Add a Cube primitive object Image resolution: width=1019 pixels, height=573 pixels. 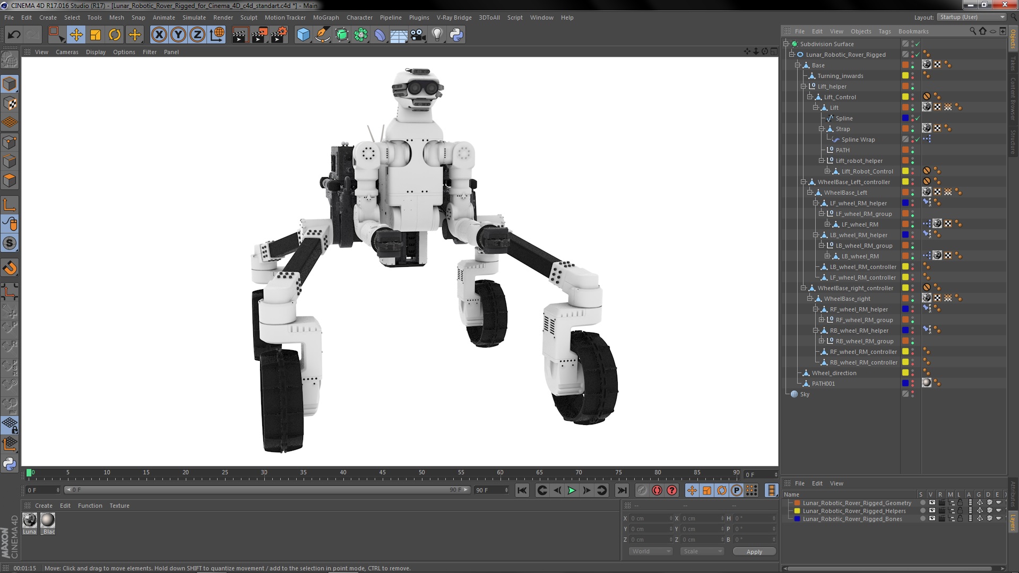303,35
